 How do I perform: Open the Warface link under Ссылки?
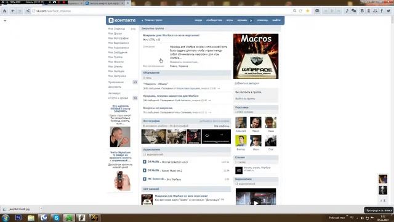[x=257, y=168]
